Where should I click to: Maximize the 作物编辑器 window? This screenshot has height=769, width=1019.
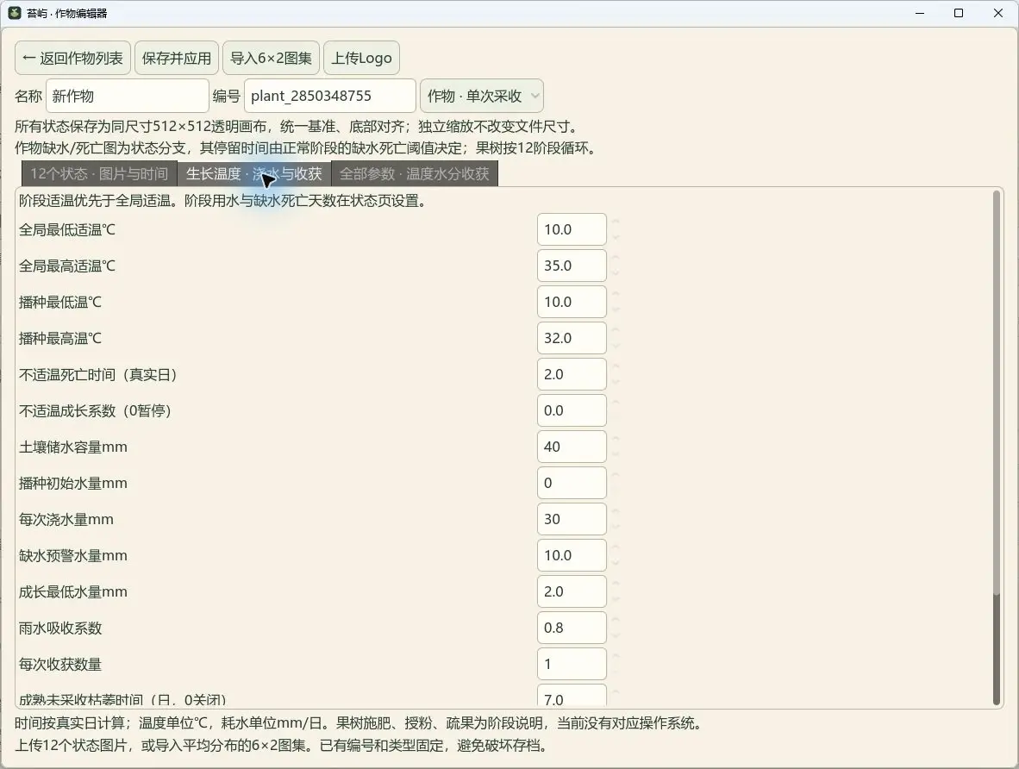[x=959, y=13]
